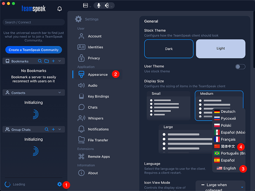The width and height of the screenshot is (255, 191).
Task: Open Account settings label
Action: [95, 36]
